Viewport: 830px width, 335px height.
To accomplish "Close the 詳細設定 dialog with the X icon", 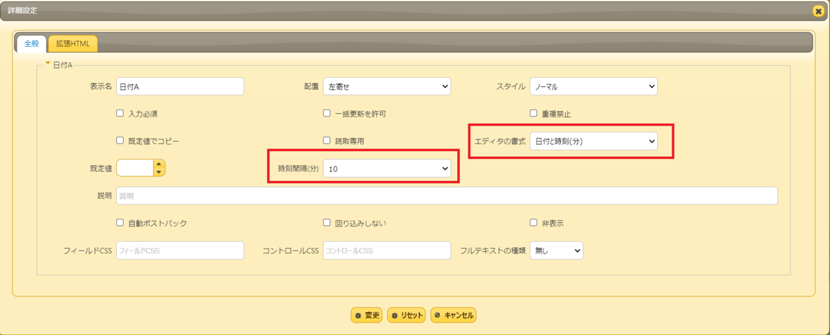I will coord(818,11).
